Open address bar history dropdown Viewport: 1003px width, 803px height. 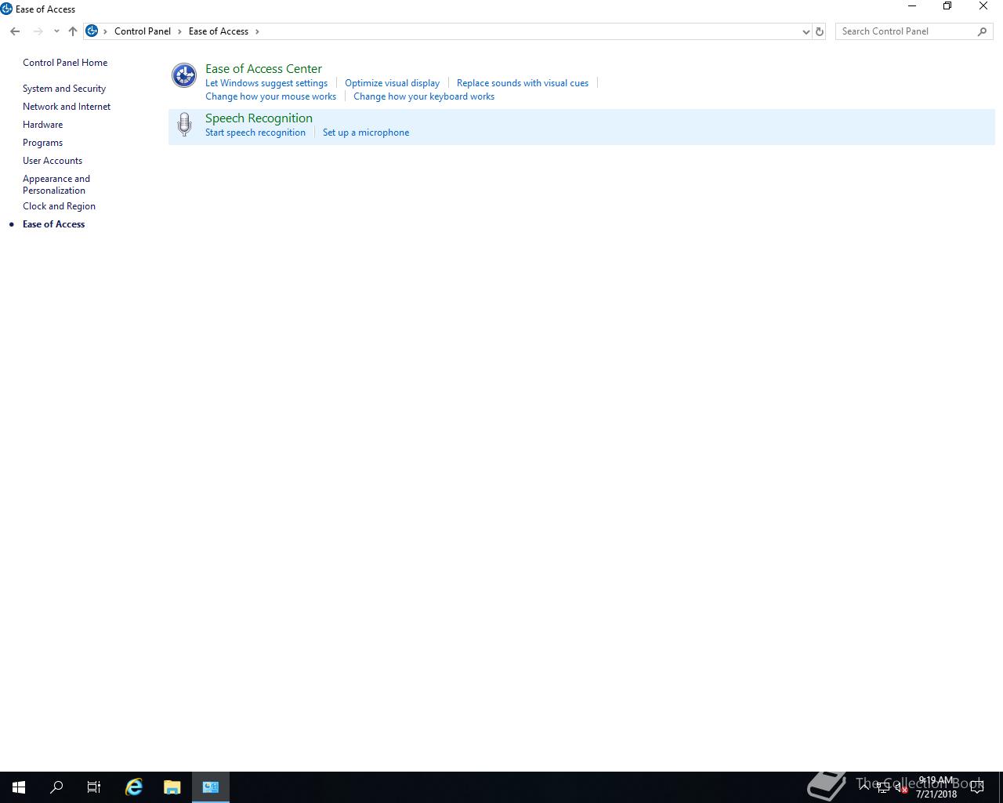[806, 31]
